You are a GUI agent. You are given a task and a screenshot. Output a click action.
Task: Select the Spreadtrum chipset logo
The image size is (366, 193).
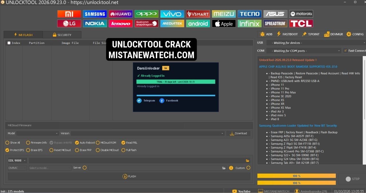coord(275,23)
